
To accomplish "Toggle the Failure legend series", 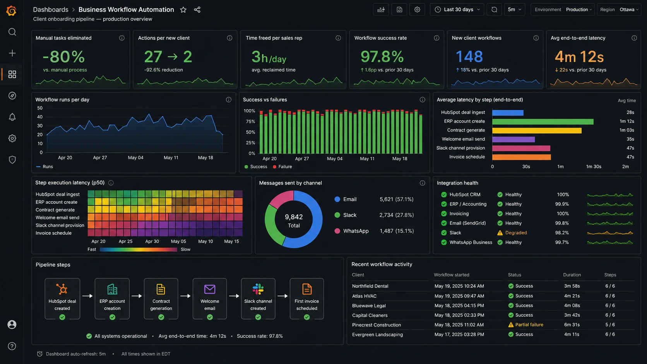I will 282,167.
